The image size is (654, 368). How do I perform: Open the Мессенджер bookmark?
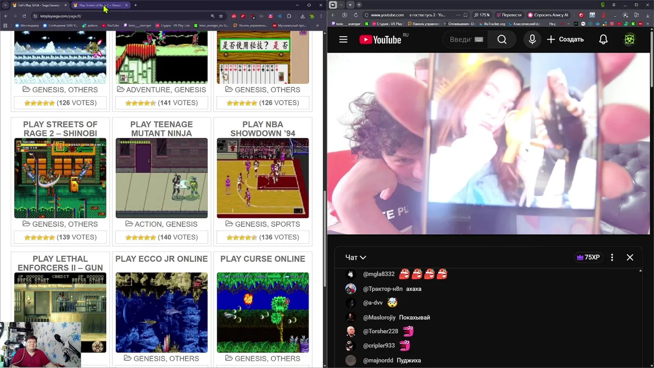click(27, 26)
